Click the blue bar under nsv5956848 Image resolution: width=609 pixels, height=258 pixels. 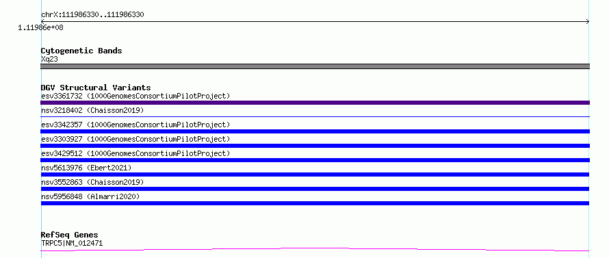(x=315, y=203)
